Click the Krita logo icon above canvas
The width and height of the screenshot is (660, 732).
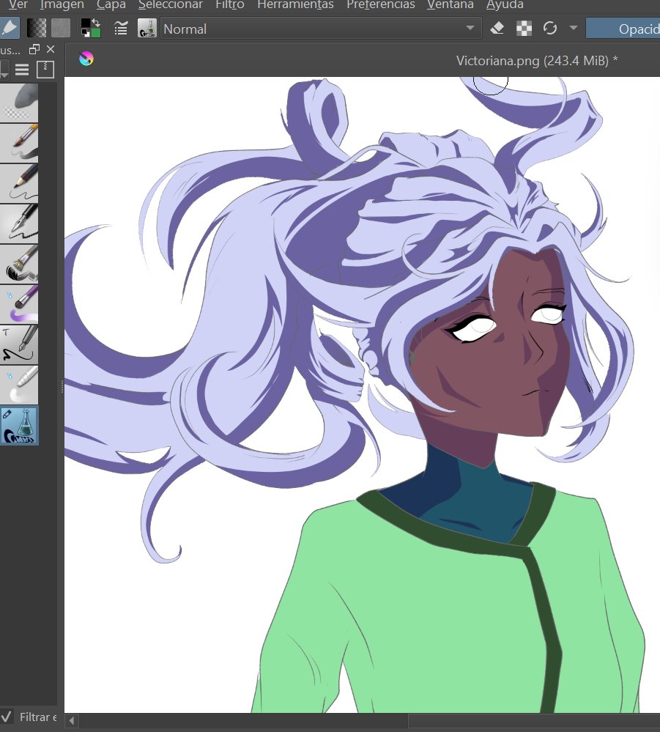pyautogui.click(x=86, y=59)
